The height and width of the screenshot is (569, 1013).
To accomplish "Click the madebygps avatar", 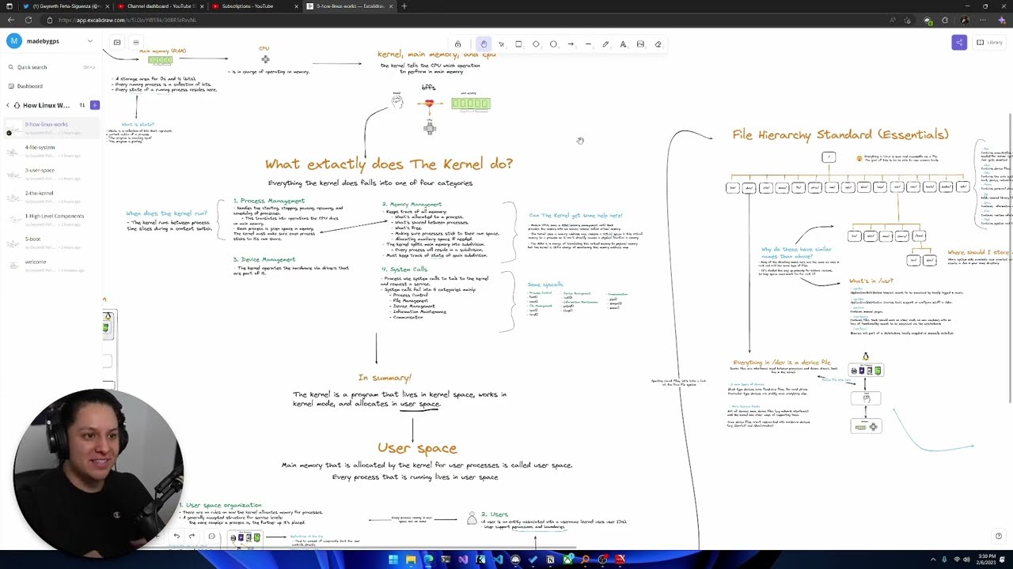I will [14, 41].
